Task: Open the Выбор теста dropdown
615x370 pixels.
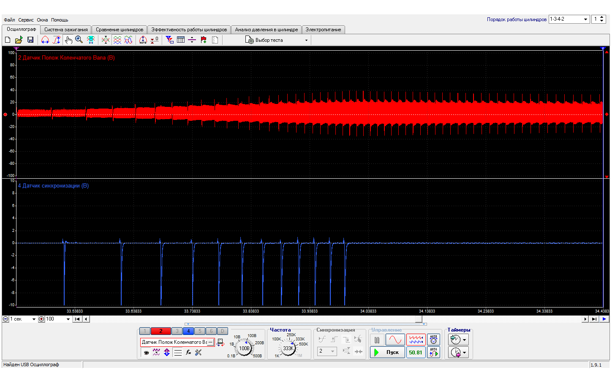Action: click(x=278, y=40)
